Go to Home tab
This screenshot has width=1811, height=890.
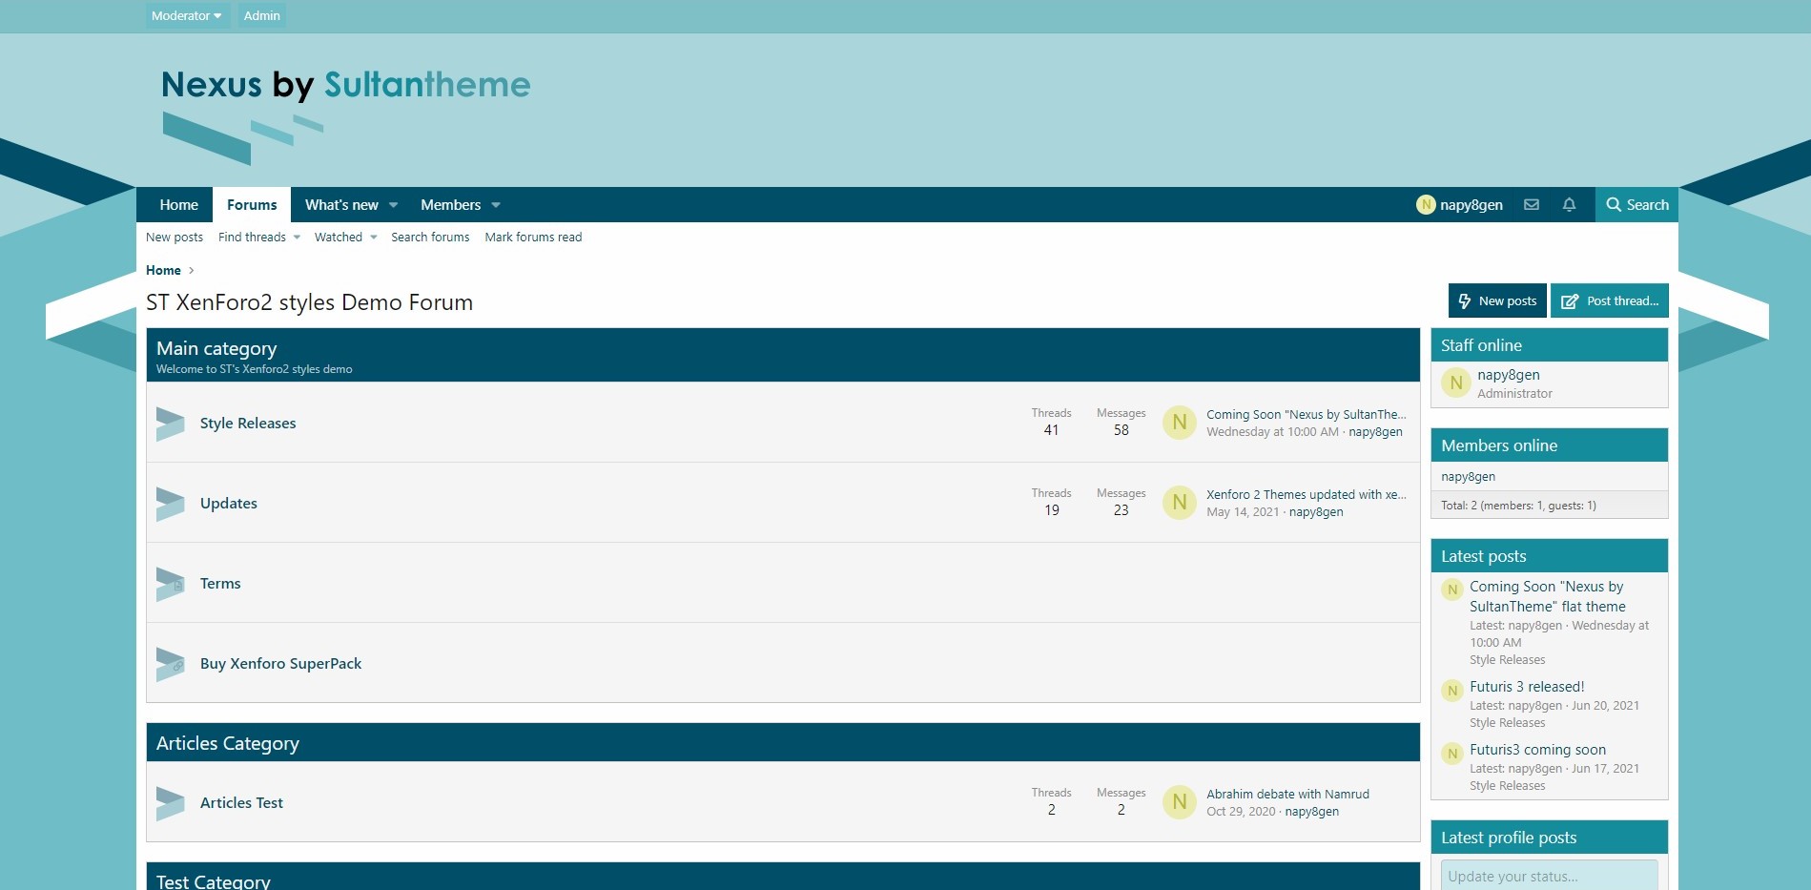click(x=179, y=205)
